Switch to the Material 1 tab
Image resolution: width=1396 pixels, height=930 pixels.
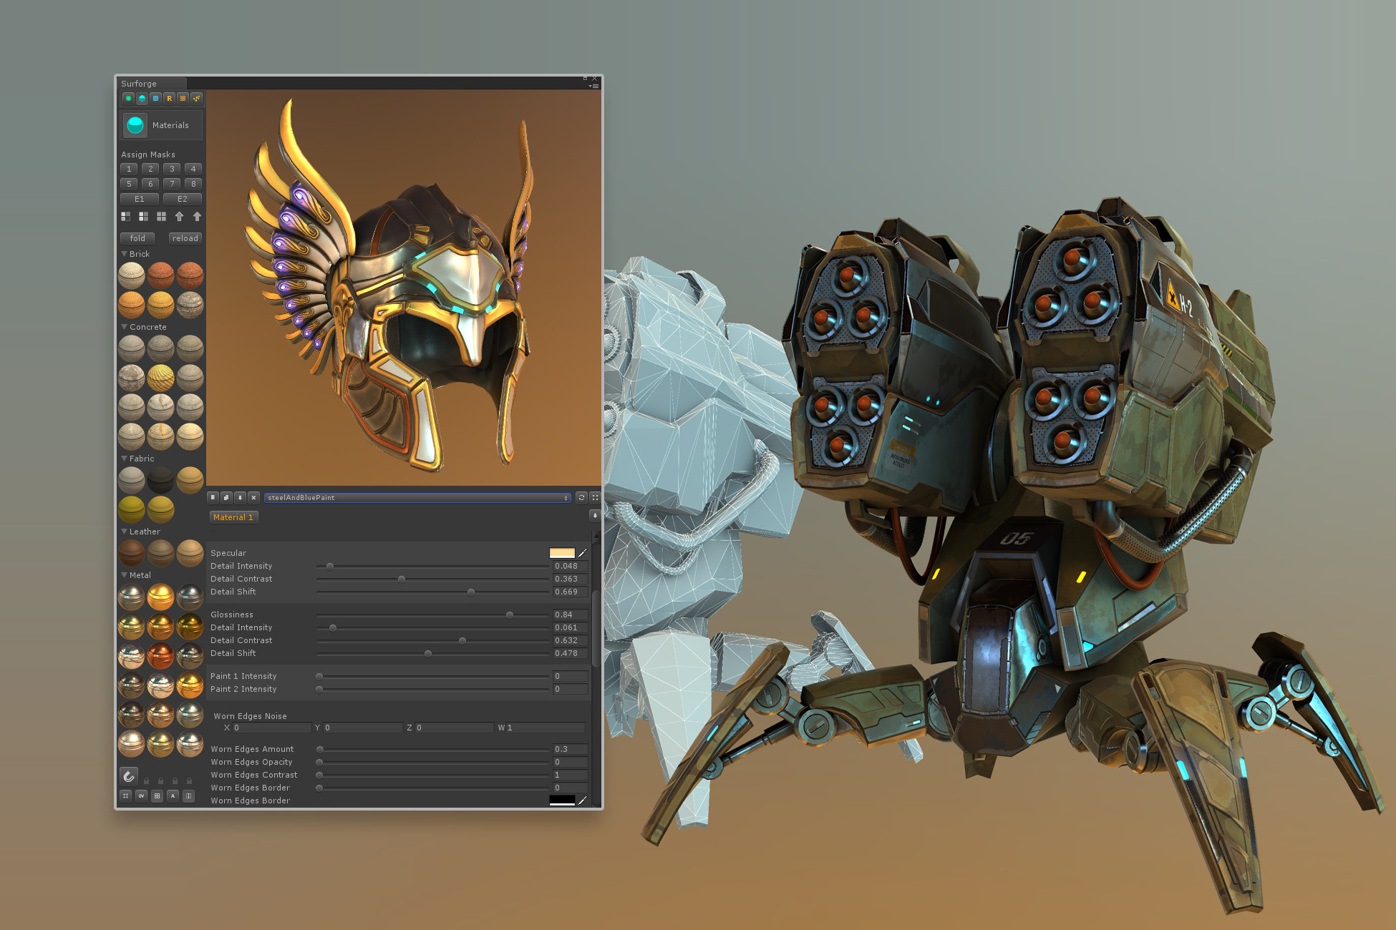[x=233, y=517]
